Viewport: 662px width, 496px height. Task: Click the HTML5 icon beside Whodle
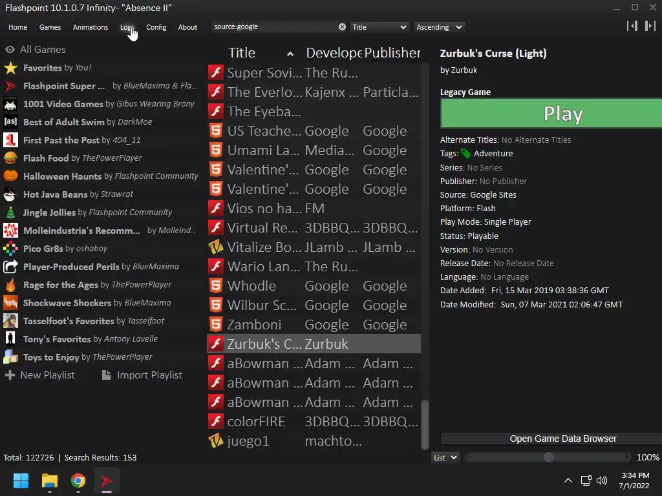216,286
